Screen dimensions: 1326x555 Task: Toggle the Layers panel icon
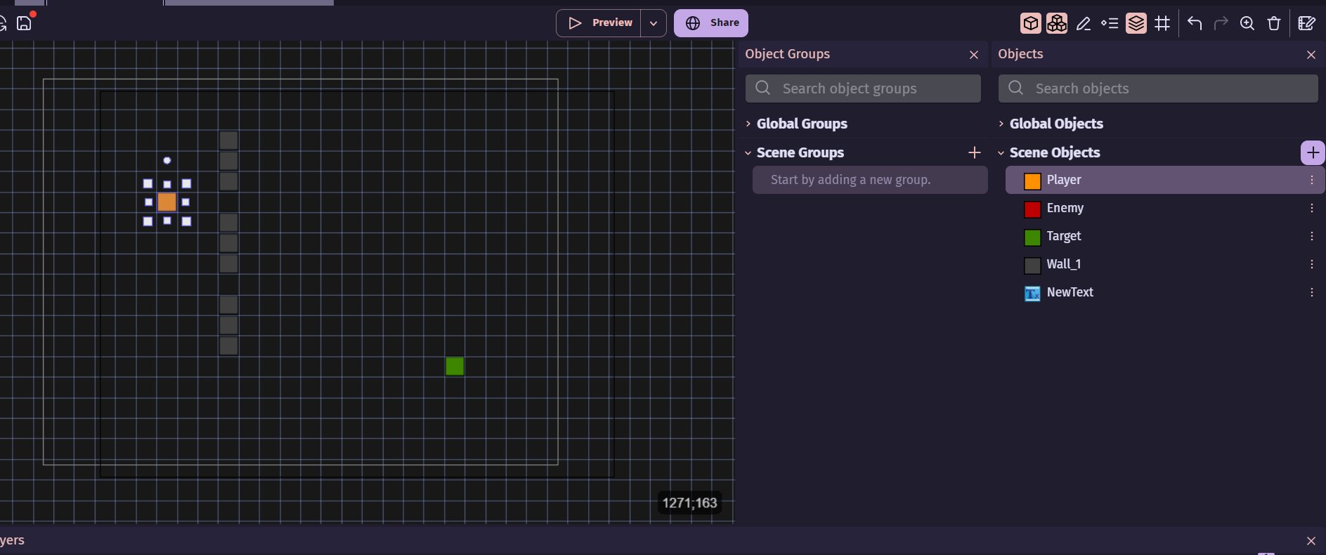(1136, 23)
